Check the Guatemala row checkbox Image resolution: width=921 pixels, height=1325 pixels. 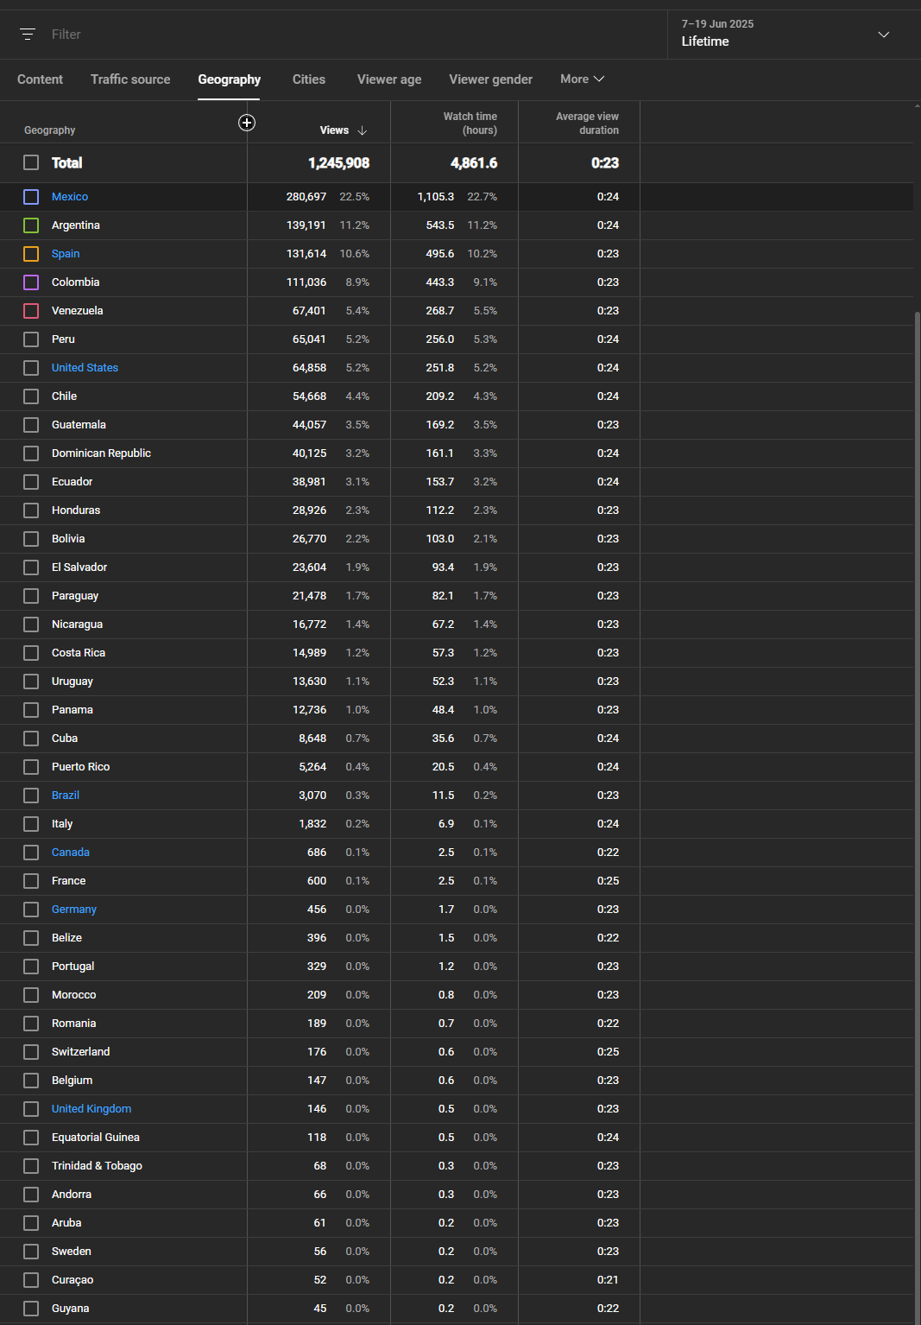(x=31, y=425)
